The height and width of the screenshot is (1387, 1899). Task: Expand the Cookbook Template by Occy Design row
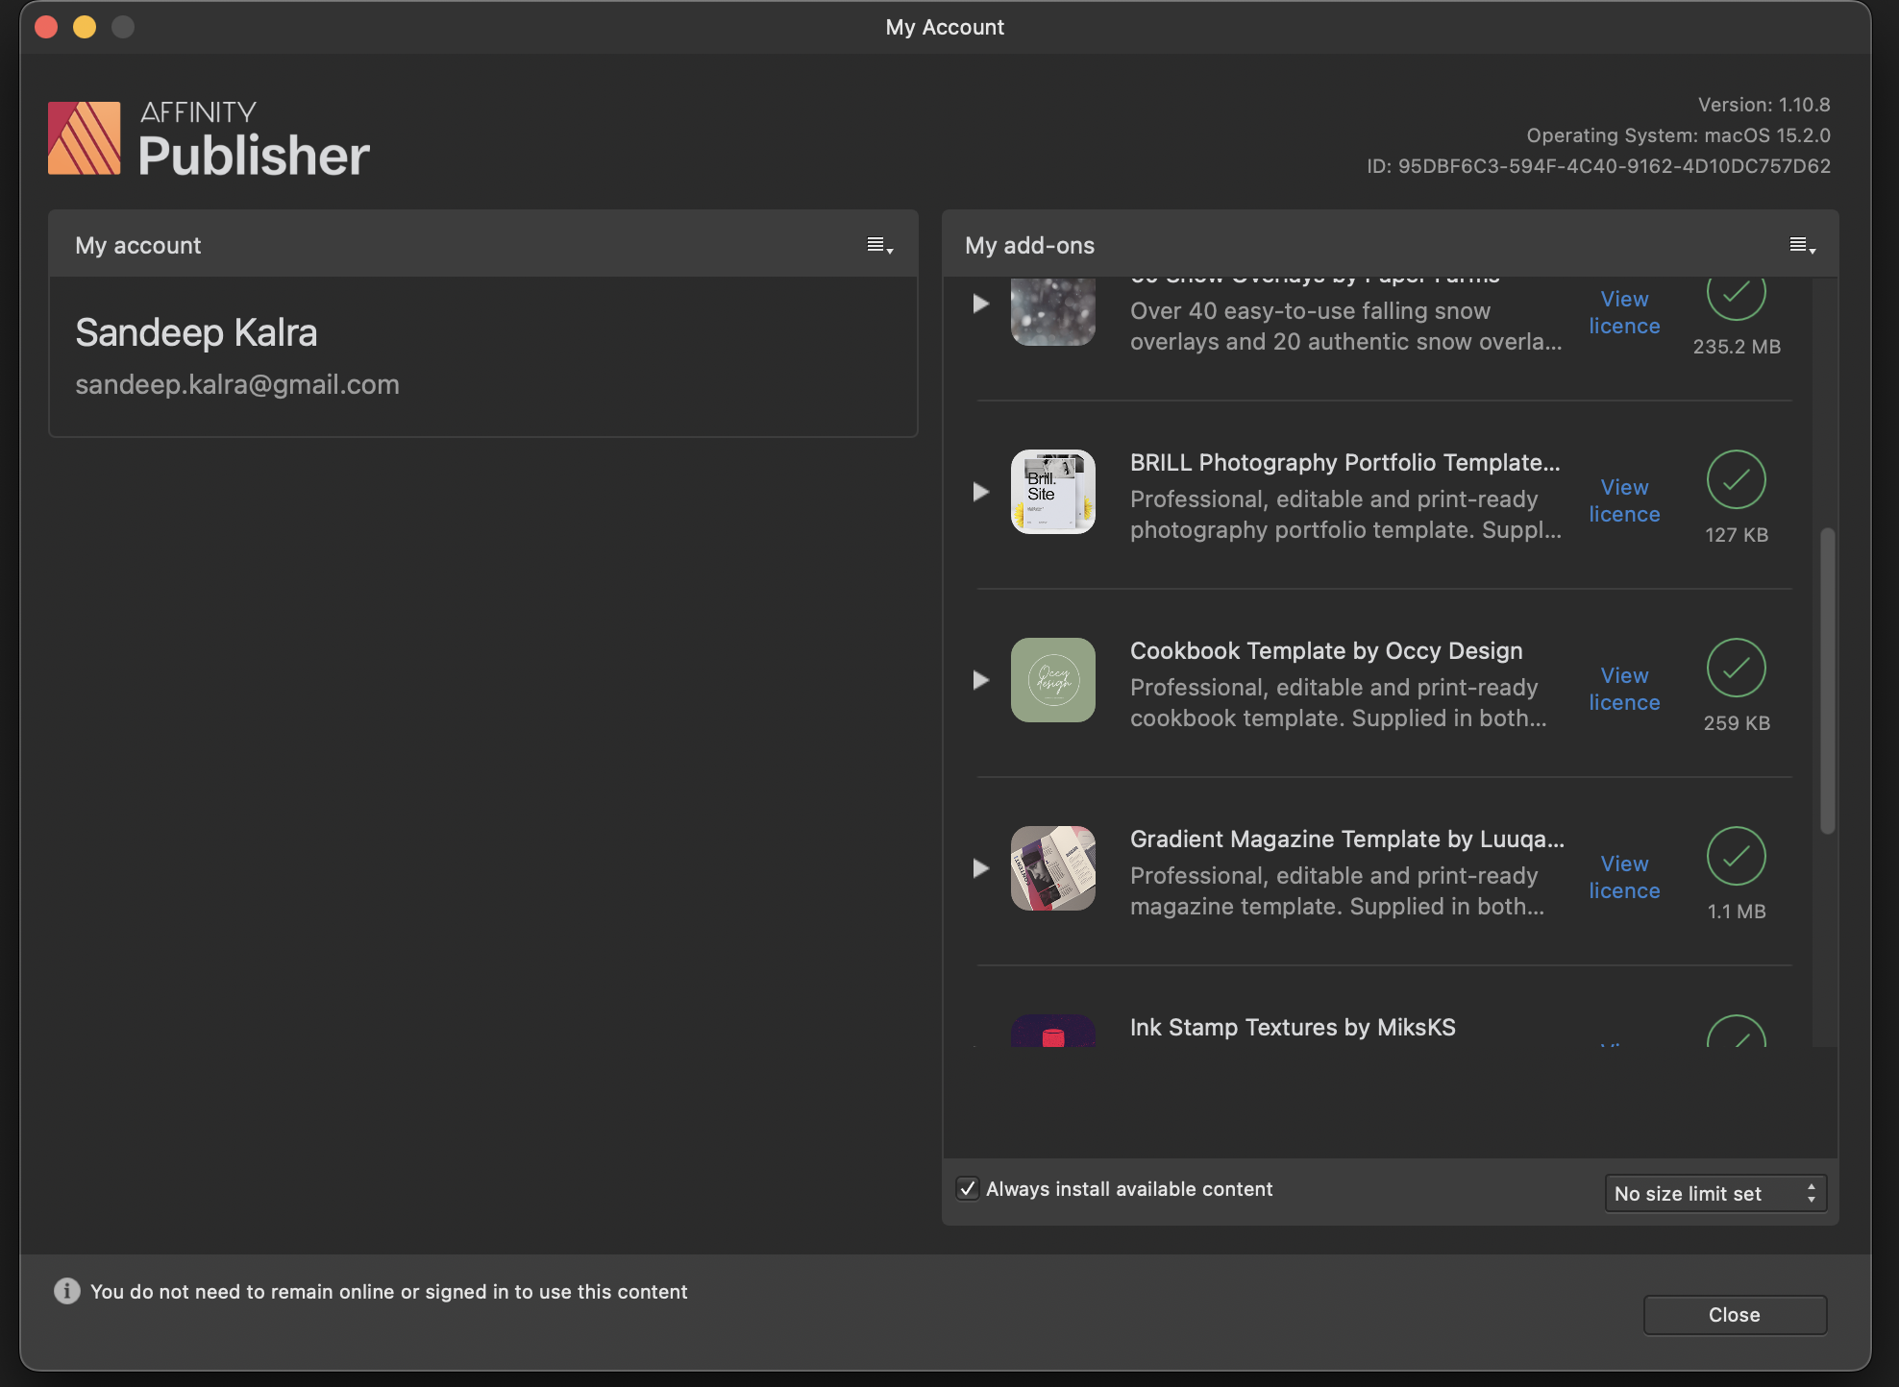point(980,680)
